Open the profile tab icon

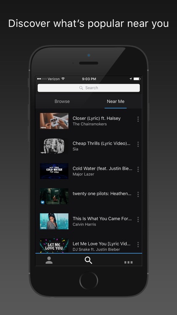click(49, 260)
